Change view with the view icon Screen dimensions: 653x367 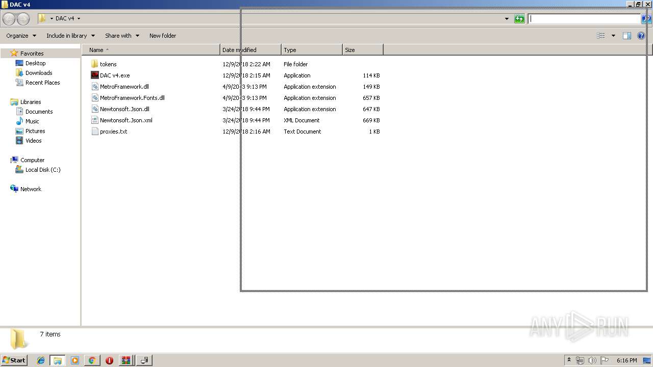coord(601,36)
